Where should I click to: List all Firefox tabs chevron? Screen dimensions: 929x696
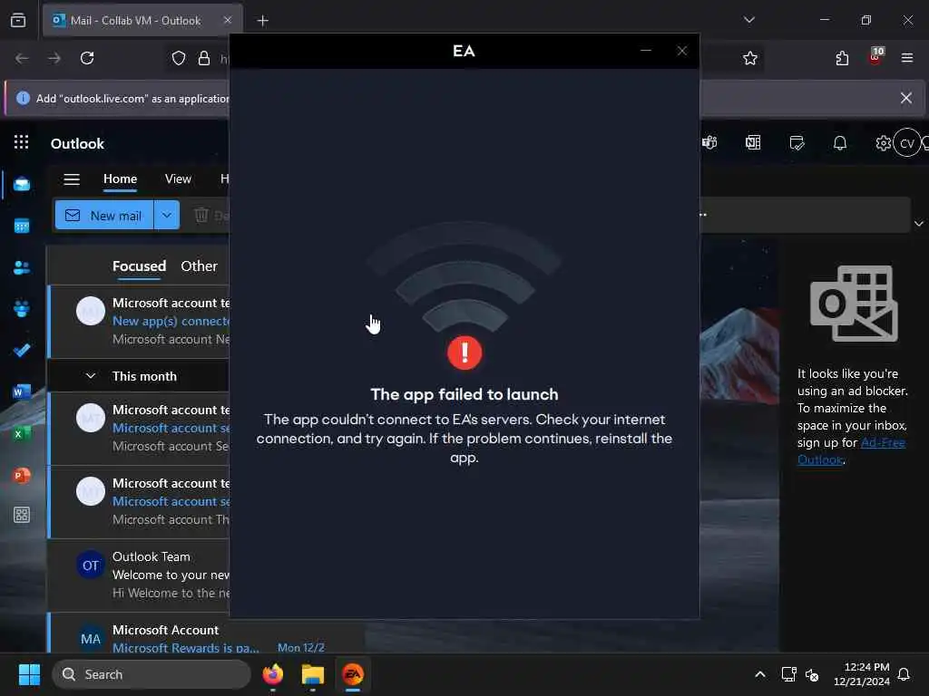click(x=748, y=20)
